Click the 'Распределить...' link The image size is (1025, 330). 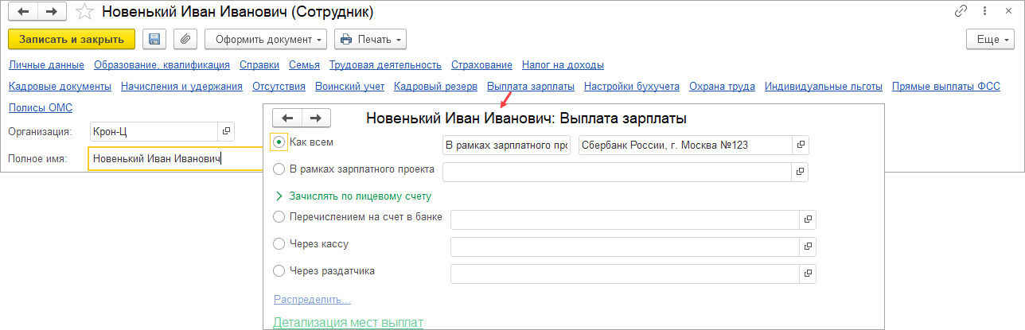pos(312,299)
